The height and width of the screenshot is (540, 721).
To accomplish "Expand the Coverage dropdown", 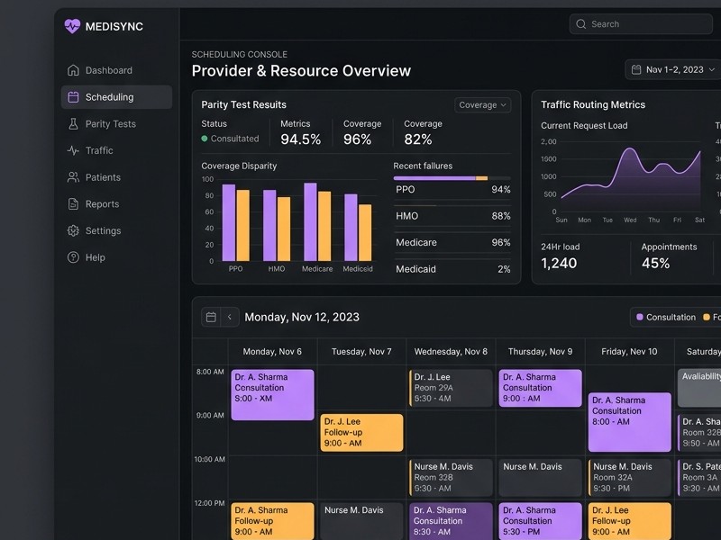I will [482, 104].
